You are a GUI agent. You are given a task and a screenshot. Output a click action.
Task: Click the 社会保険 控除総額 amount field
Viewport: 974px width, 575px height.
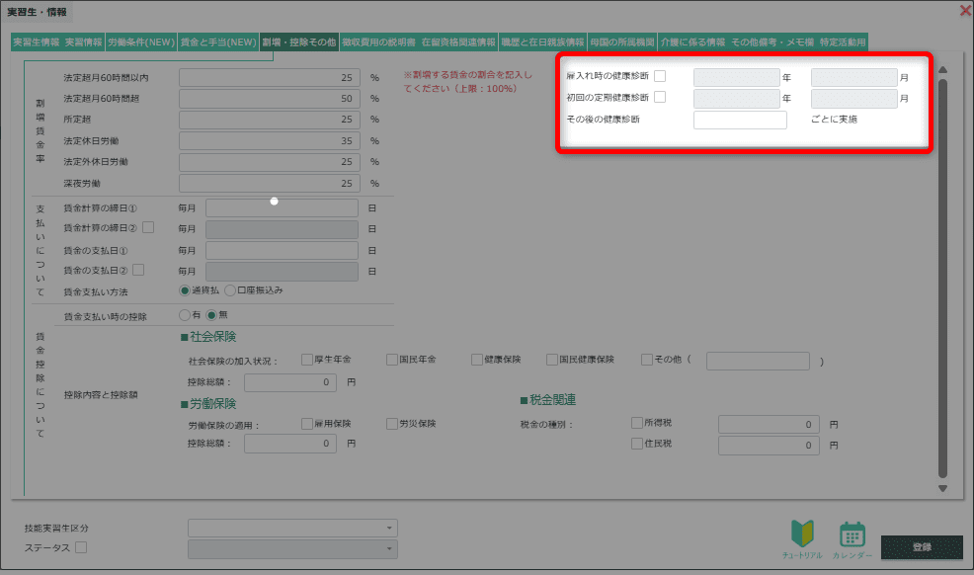(x=290, y=382)
